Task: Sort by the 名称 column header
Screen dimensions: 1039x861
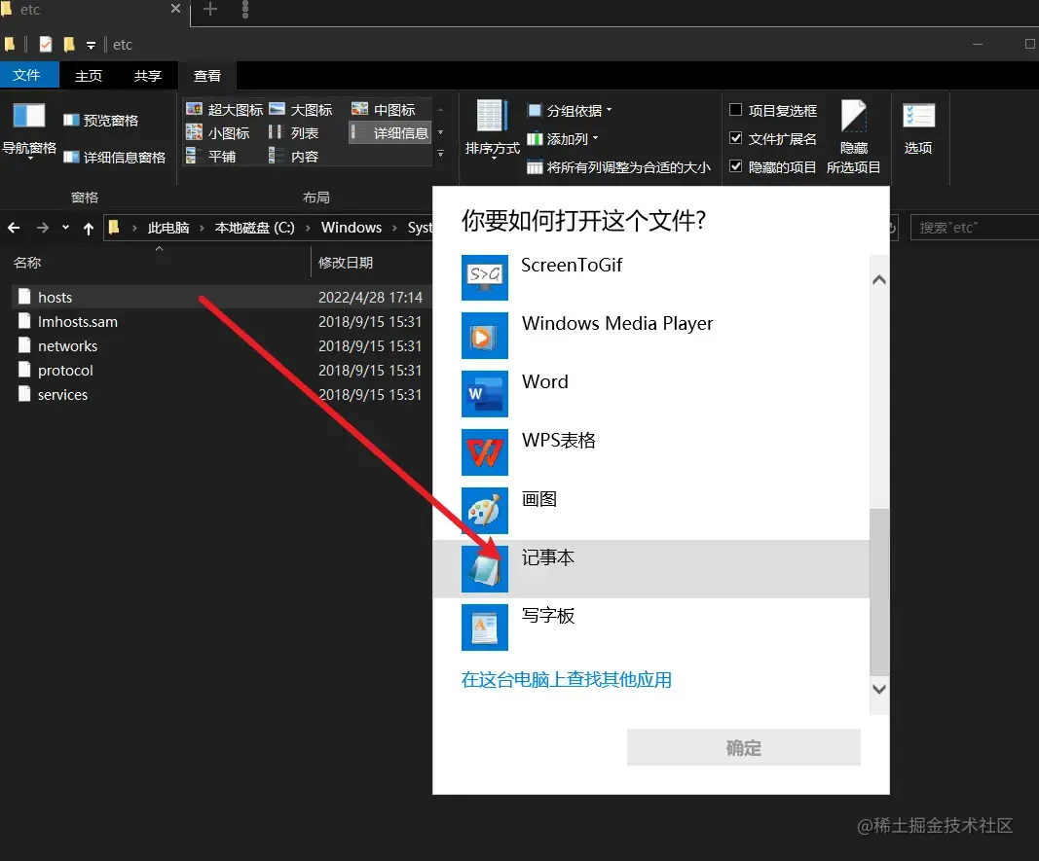Action: (27, 263)
